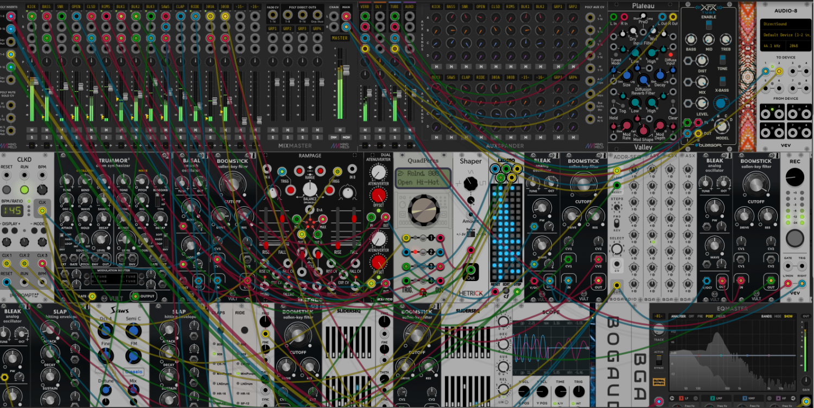Click the MONO button on MixMaster

tap(345, 137)
